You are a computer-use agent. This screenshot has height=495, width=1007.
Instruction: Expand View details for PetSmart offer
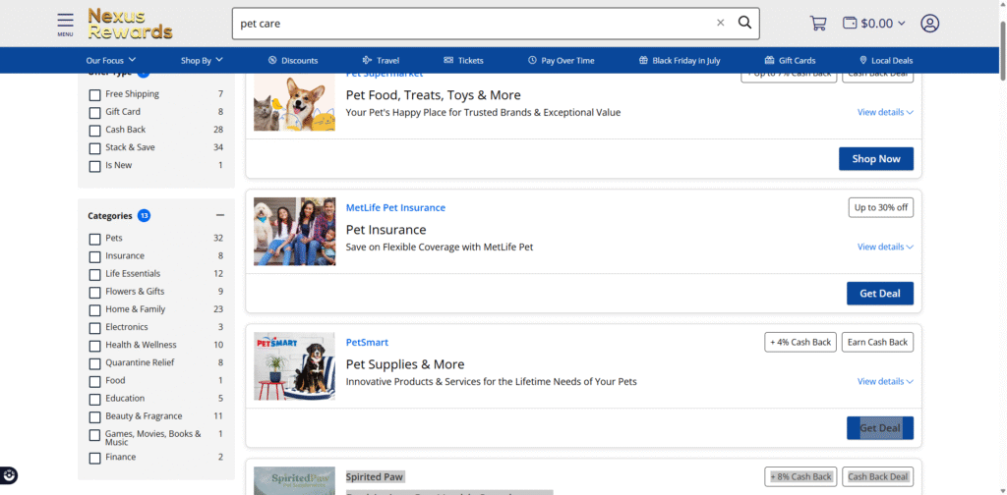tap(885, 381)
